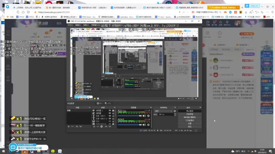Viewport: 275px width, 154px height.
Task: Open Douyu 首页 navigation tab
Action: 59,23
